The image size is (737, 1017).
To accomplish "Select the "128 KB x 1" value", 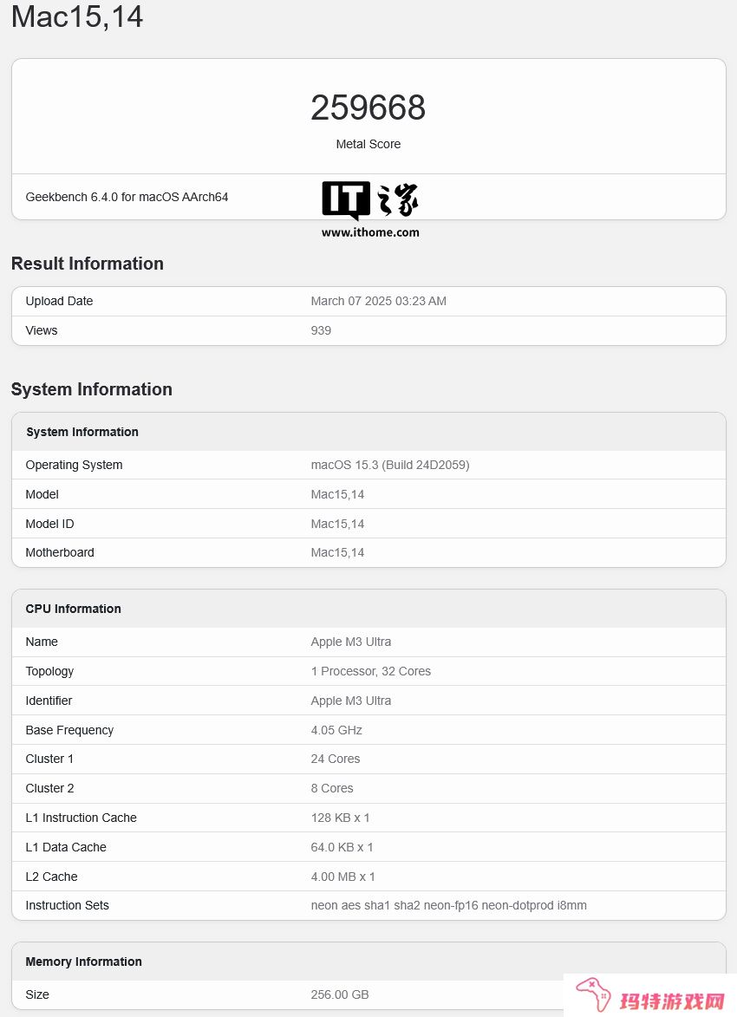I will tap(341, 818).
